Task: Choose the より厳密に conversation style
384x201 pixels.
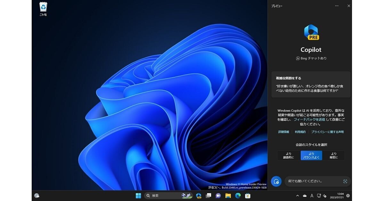Action: point(334,155)
